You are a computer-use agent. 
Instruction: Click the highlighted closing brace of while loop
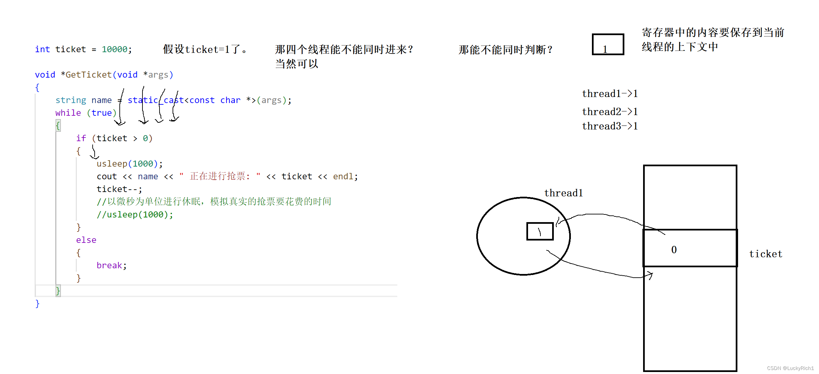click(x=58, y=291)
